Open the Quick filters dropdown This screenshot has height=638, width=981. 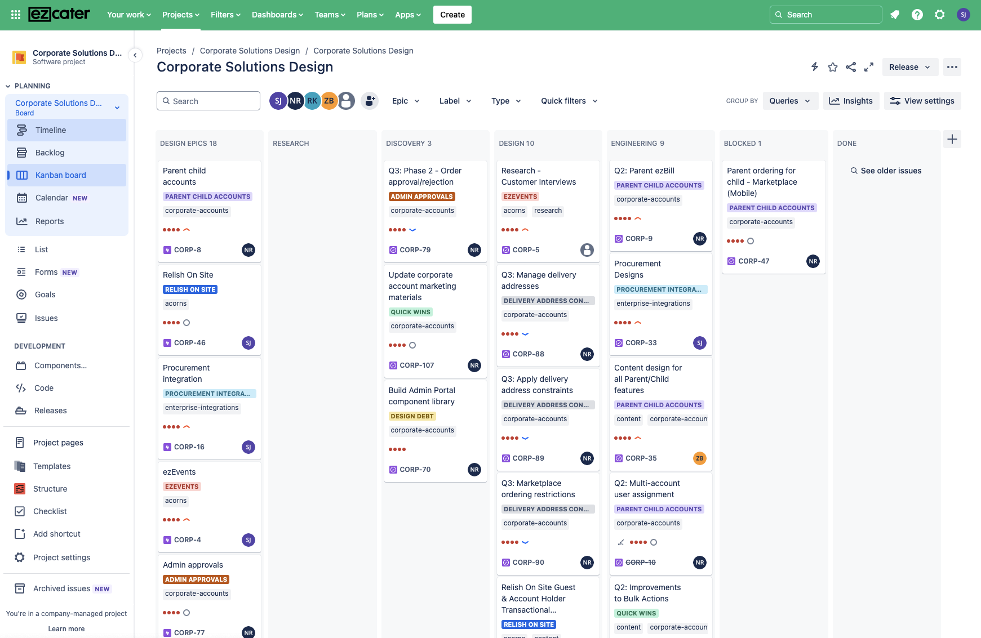point(569,101)
